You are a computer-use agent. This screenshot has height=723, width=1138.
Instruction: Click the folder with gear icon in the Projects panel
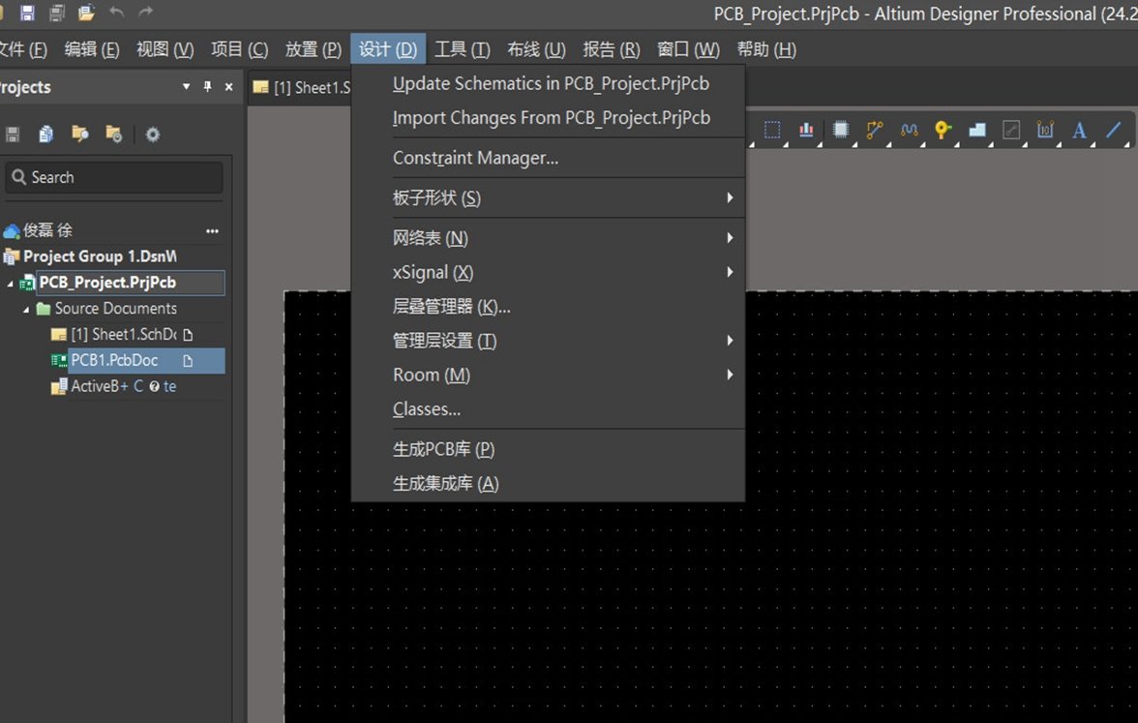[x=114, y=135]
